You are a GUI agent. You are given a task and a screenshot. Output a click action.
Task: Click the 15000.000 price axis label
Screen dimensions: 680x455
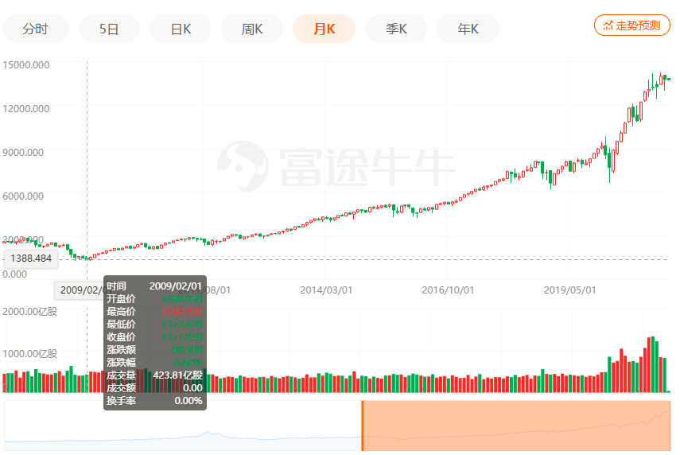26,65
